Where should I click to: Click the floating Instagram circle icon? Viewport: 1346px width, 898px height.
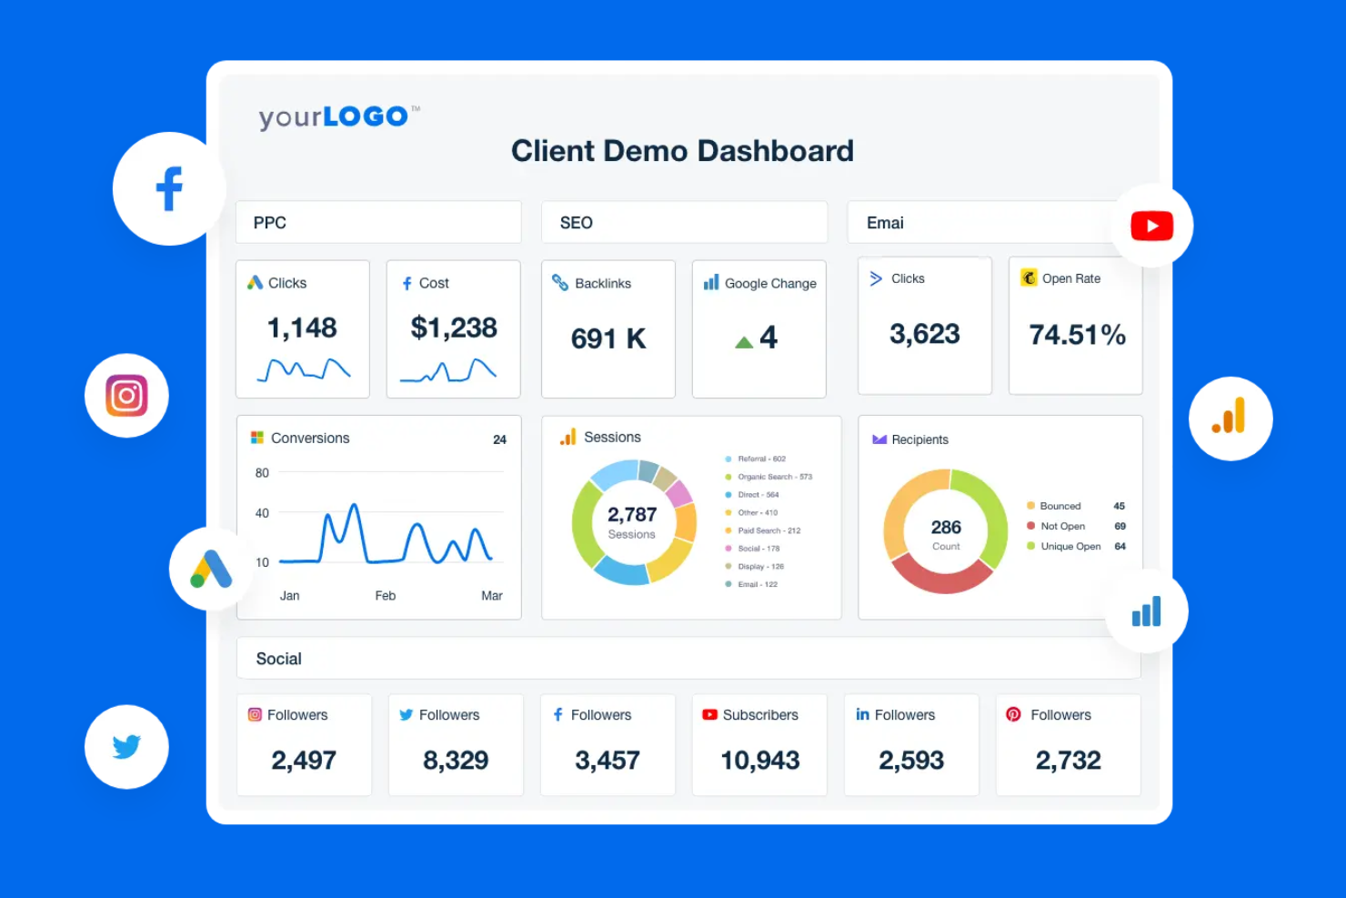tap(126, 396)
